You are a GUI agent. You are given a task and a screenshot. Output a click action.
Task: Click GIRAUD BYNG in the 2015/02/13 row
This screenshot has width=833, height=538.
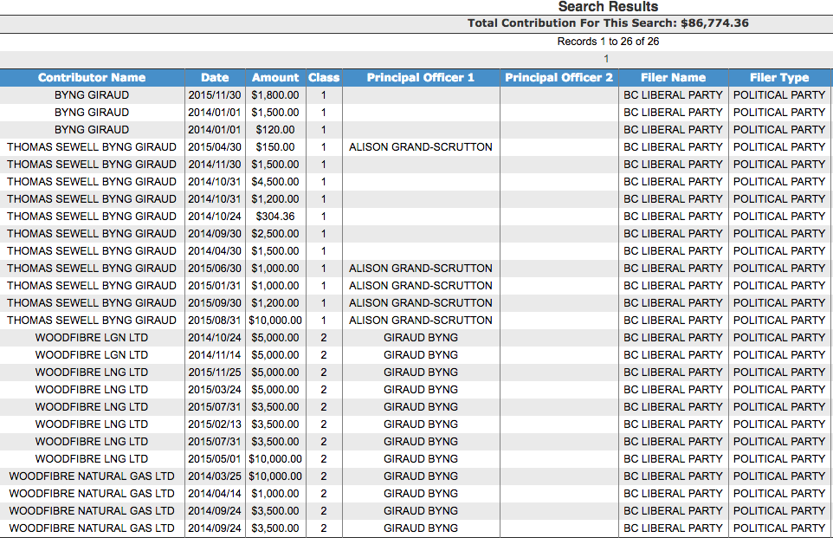pyautogui.click(x=421, y=425)
